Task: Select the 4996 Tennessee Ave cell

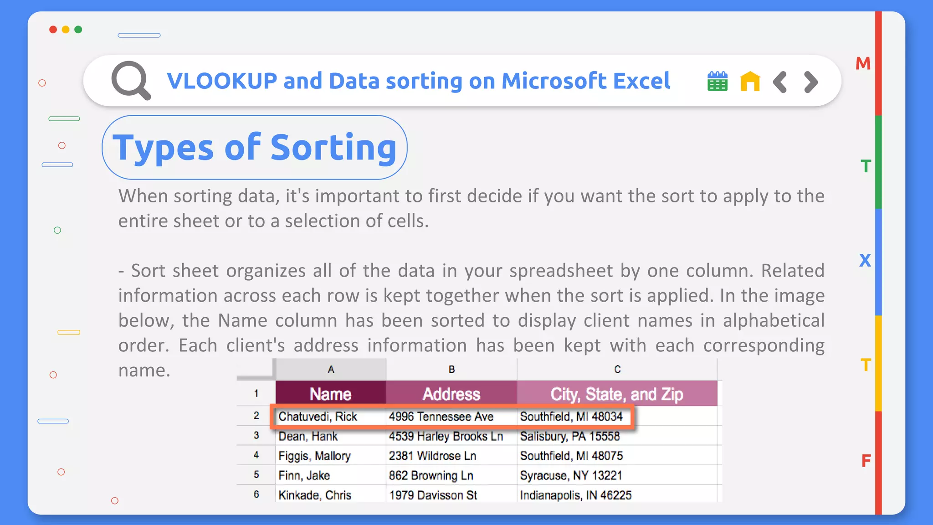Action: coord(451,416)
